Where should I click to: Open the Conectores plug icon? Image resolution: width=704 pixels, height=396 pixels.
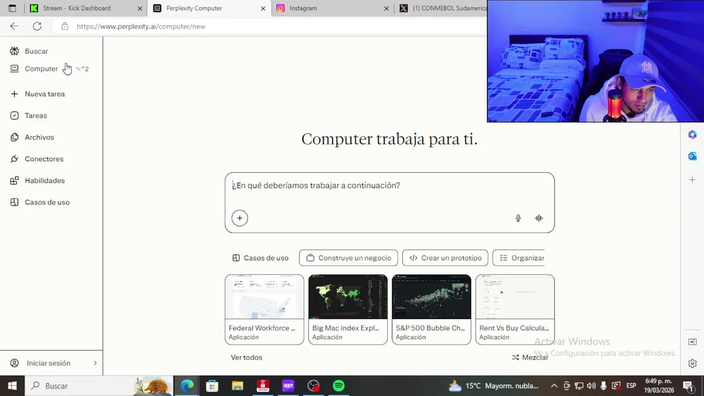pos(14,159)
